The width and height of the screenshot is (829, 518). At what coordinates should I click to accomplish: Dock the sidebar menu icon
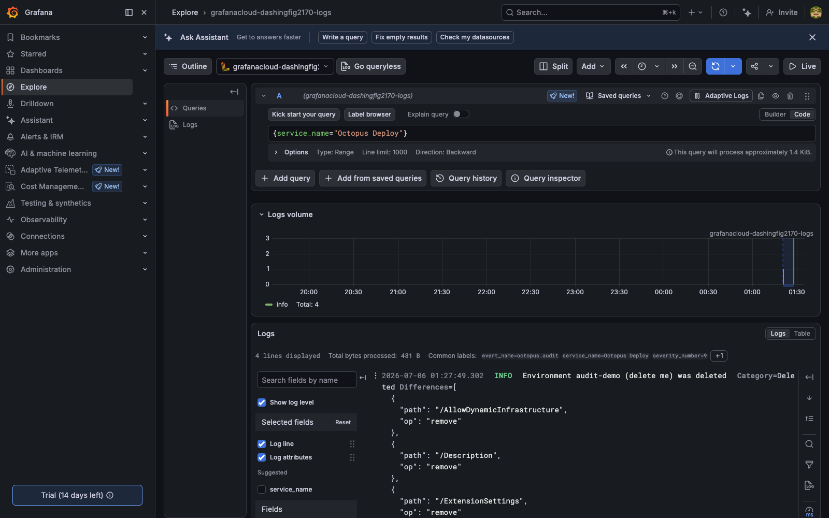[129, 12]
